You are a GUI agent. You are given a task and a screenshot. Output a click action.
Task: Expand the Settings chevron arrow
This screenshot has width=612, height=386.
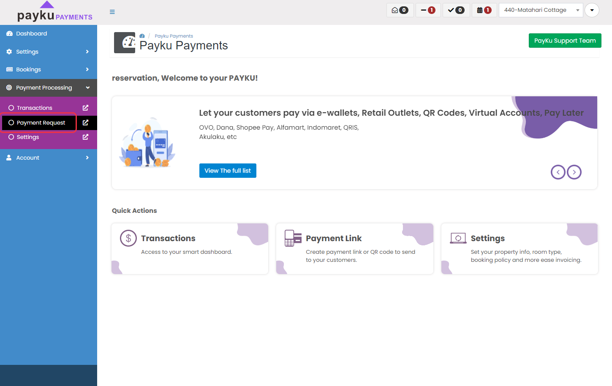[x=87, y=52]
